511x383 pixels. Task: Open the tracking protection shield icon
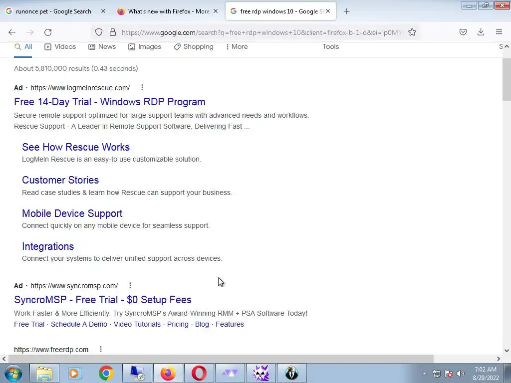click(99, 32)
